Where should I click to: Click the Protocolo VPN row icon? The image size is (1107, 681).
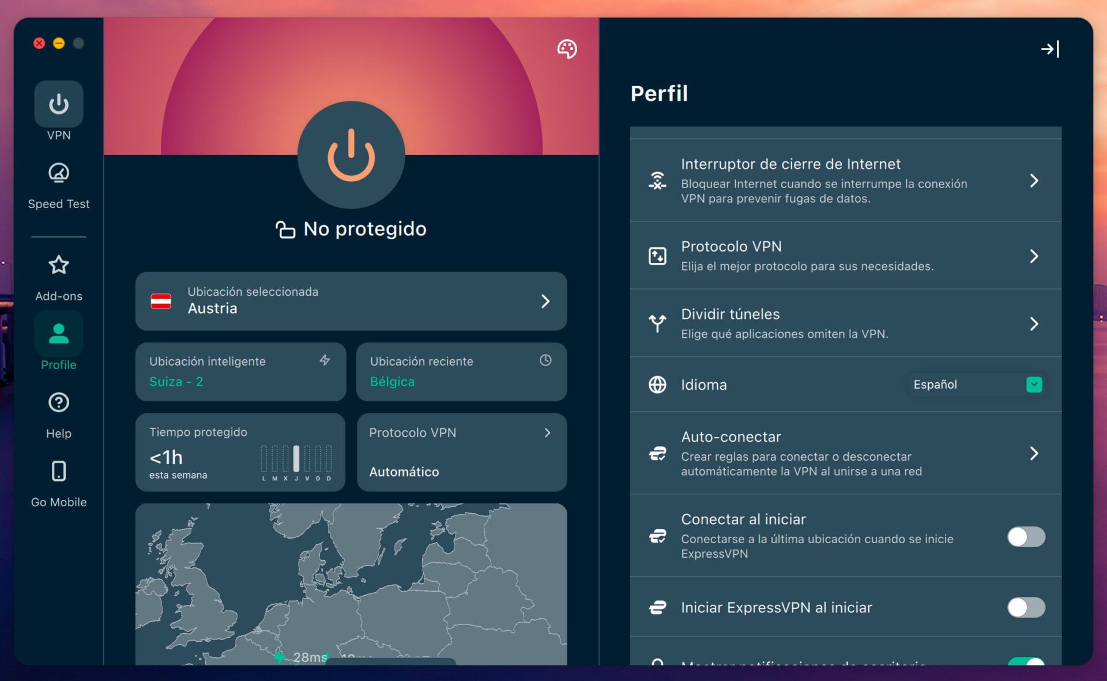pos(657,256)
